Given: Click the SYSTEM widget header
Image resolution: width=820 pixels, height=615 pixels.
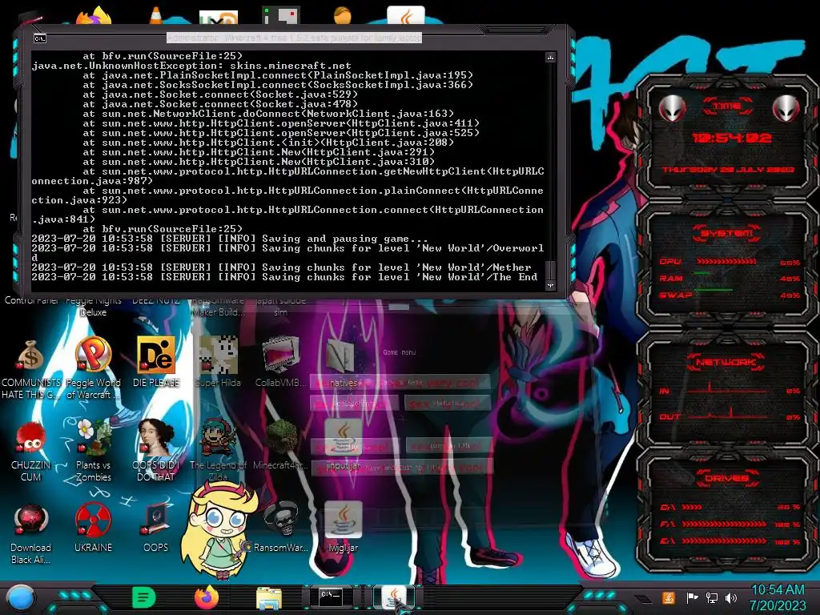Looking at the screenshot, I should point(727,233).
